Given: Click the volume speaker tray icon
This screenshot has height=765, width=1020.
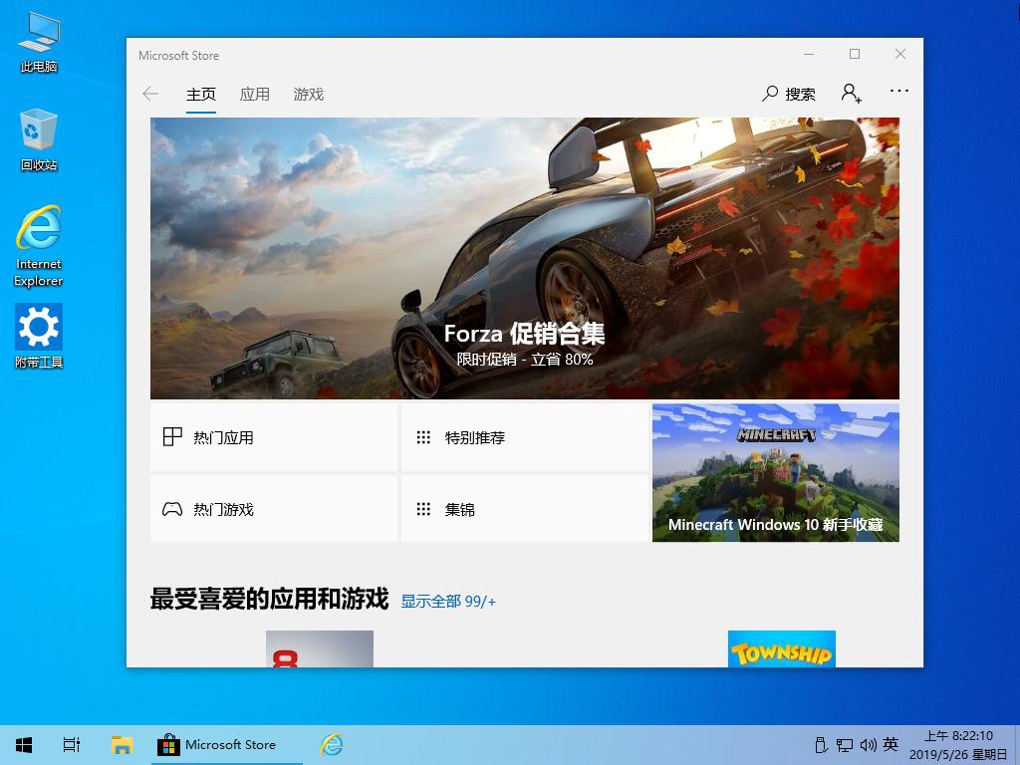Looking at the screenshot, I should click(x=869, y=745).
